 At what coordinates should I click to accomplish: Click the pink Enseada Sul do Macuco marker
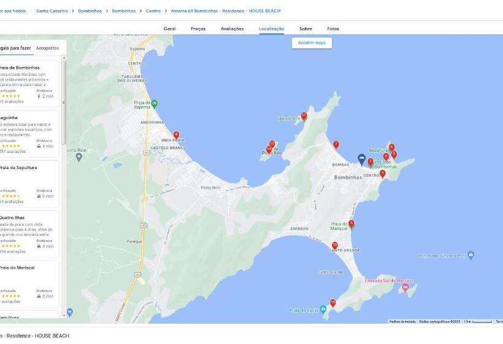405,286
